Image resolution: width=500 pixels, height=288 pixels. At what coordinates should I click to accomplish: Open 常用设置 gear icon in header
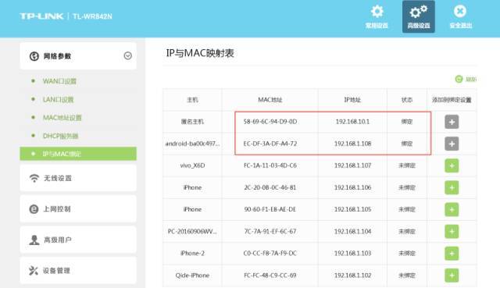(x=377, y=12)
